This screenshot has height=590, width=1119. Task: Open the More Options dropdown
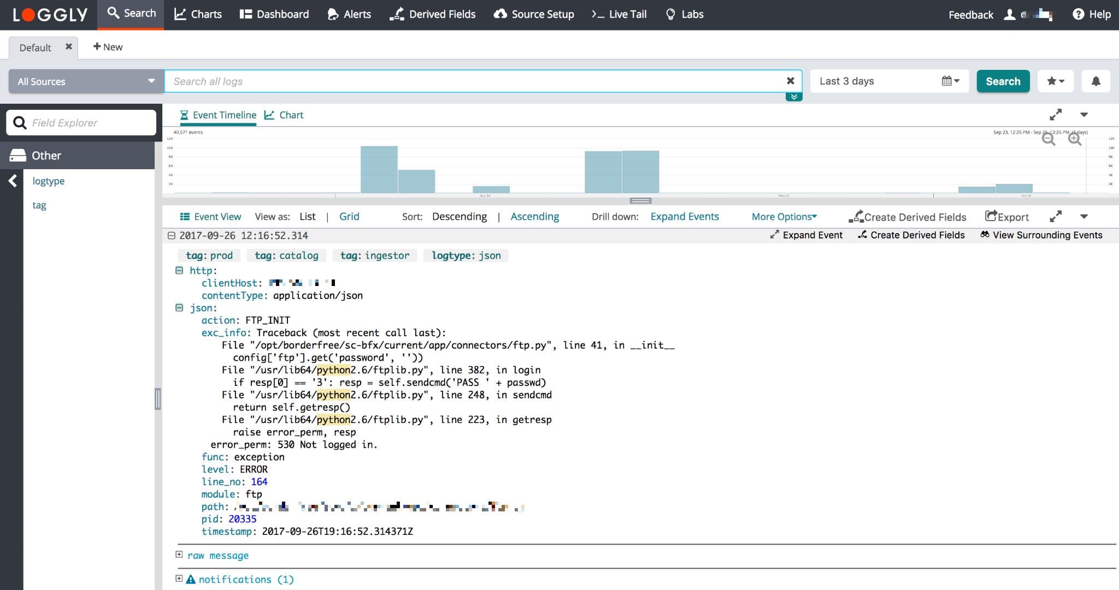point(784,217)
